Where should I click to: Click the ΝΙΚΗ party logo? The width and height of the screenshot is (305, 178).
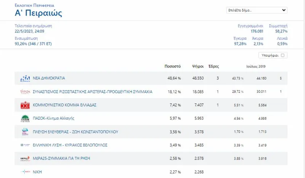25,172
